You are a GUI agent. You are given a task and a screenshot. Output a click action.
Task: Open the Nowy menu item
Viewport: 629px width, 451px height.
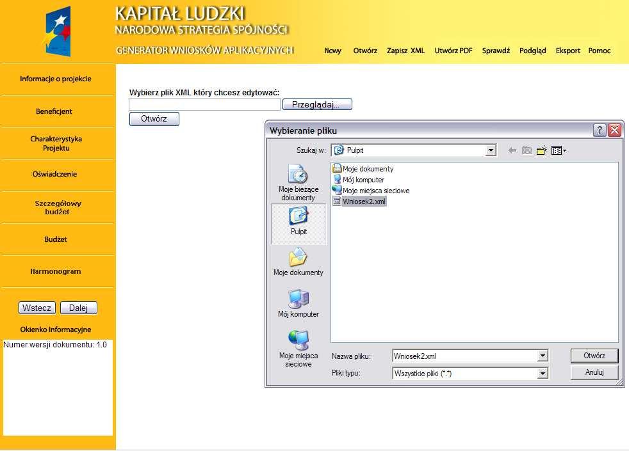[332, 51]
